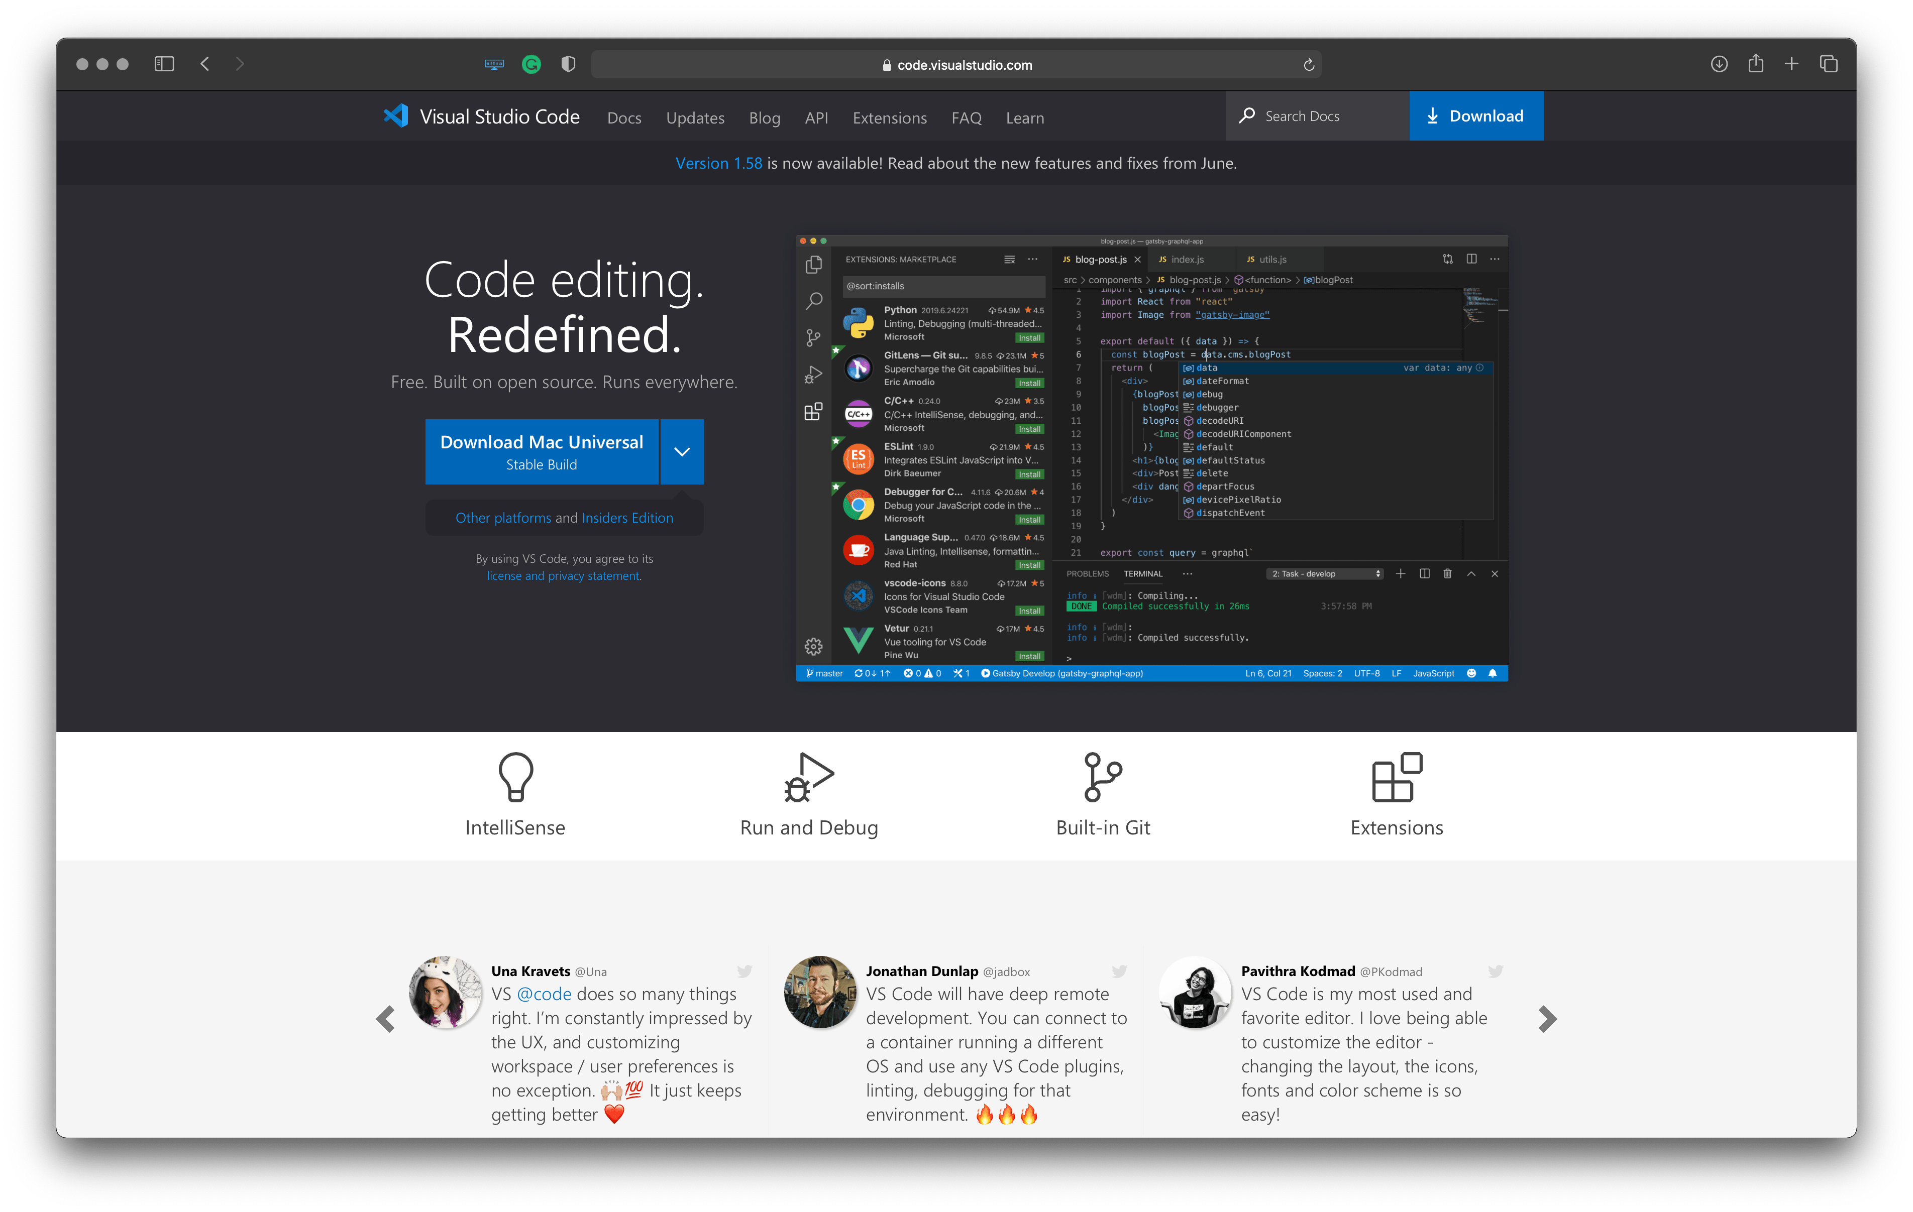Reload the page with the refresh icon

coord(1309,65)
